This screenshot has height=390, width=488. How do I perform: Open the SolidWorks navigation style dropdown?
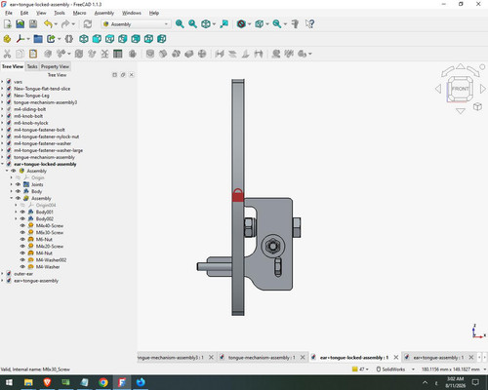[x=395, y=370]
